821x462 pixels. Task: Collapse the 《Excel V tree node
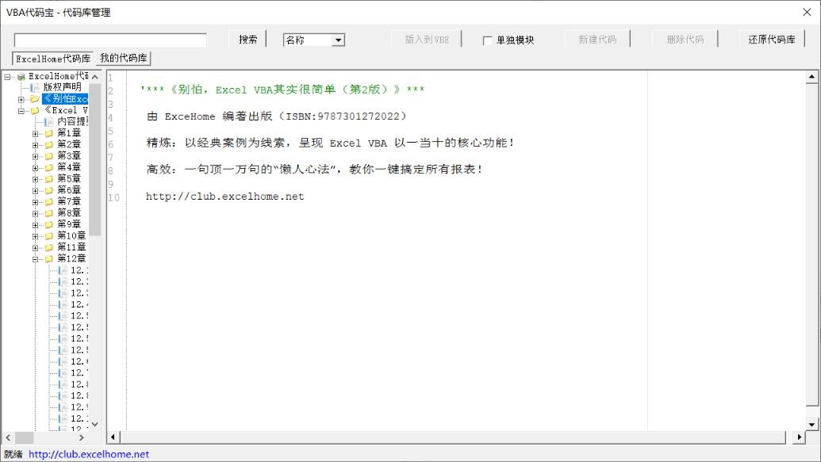[x=21, y=110]
